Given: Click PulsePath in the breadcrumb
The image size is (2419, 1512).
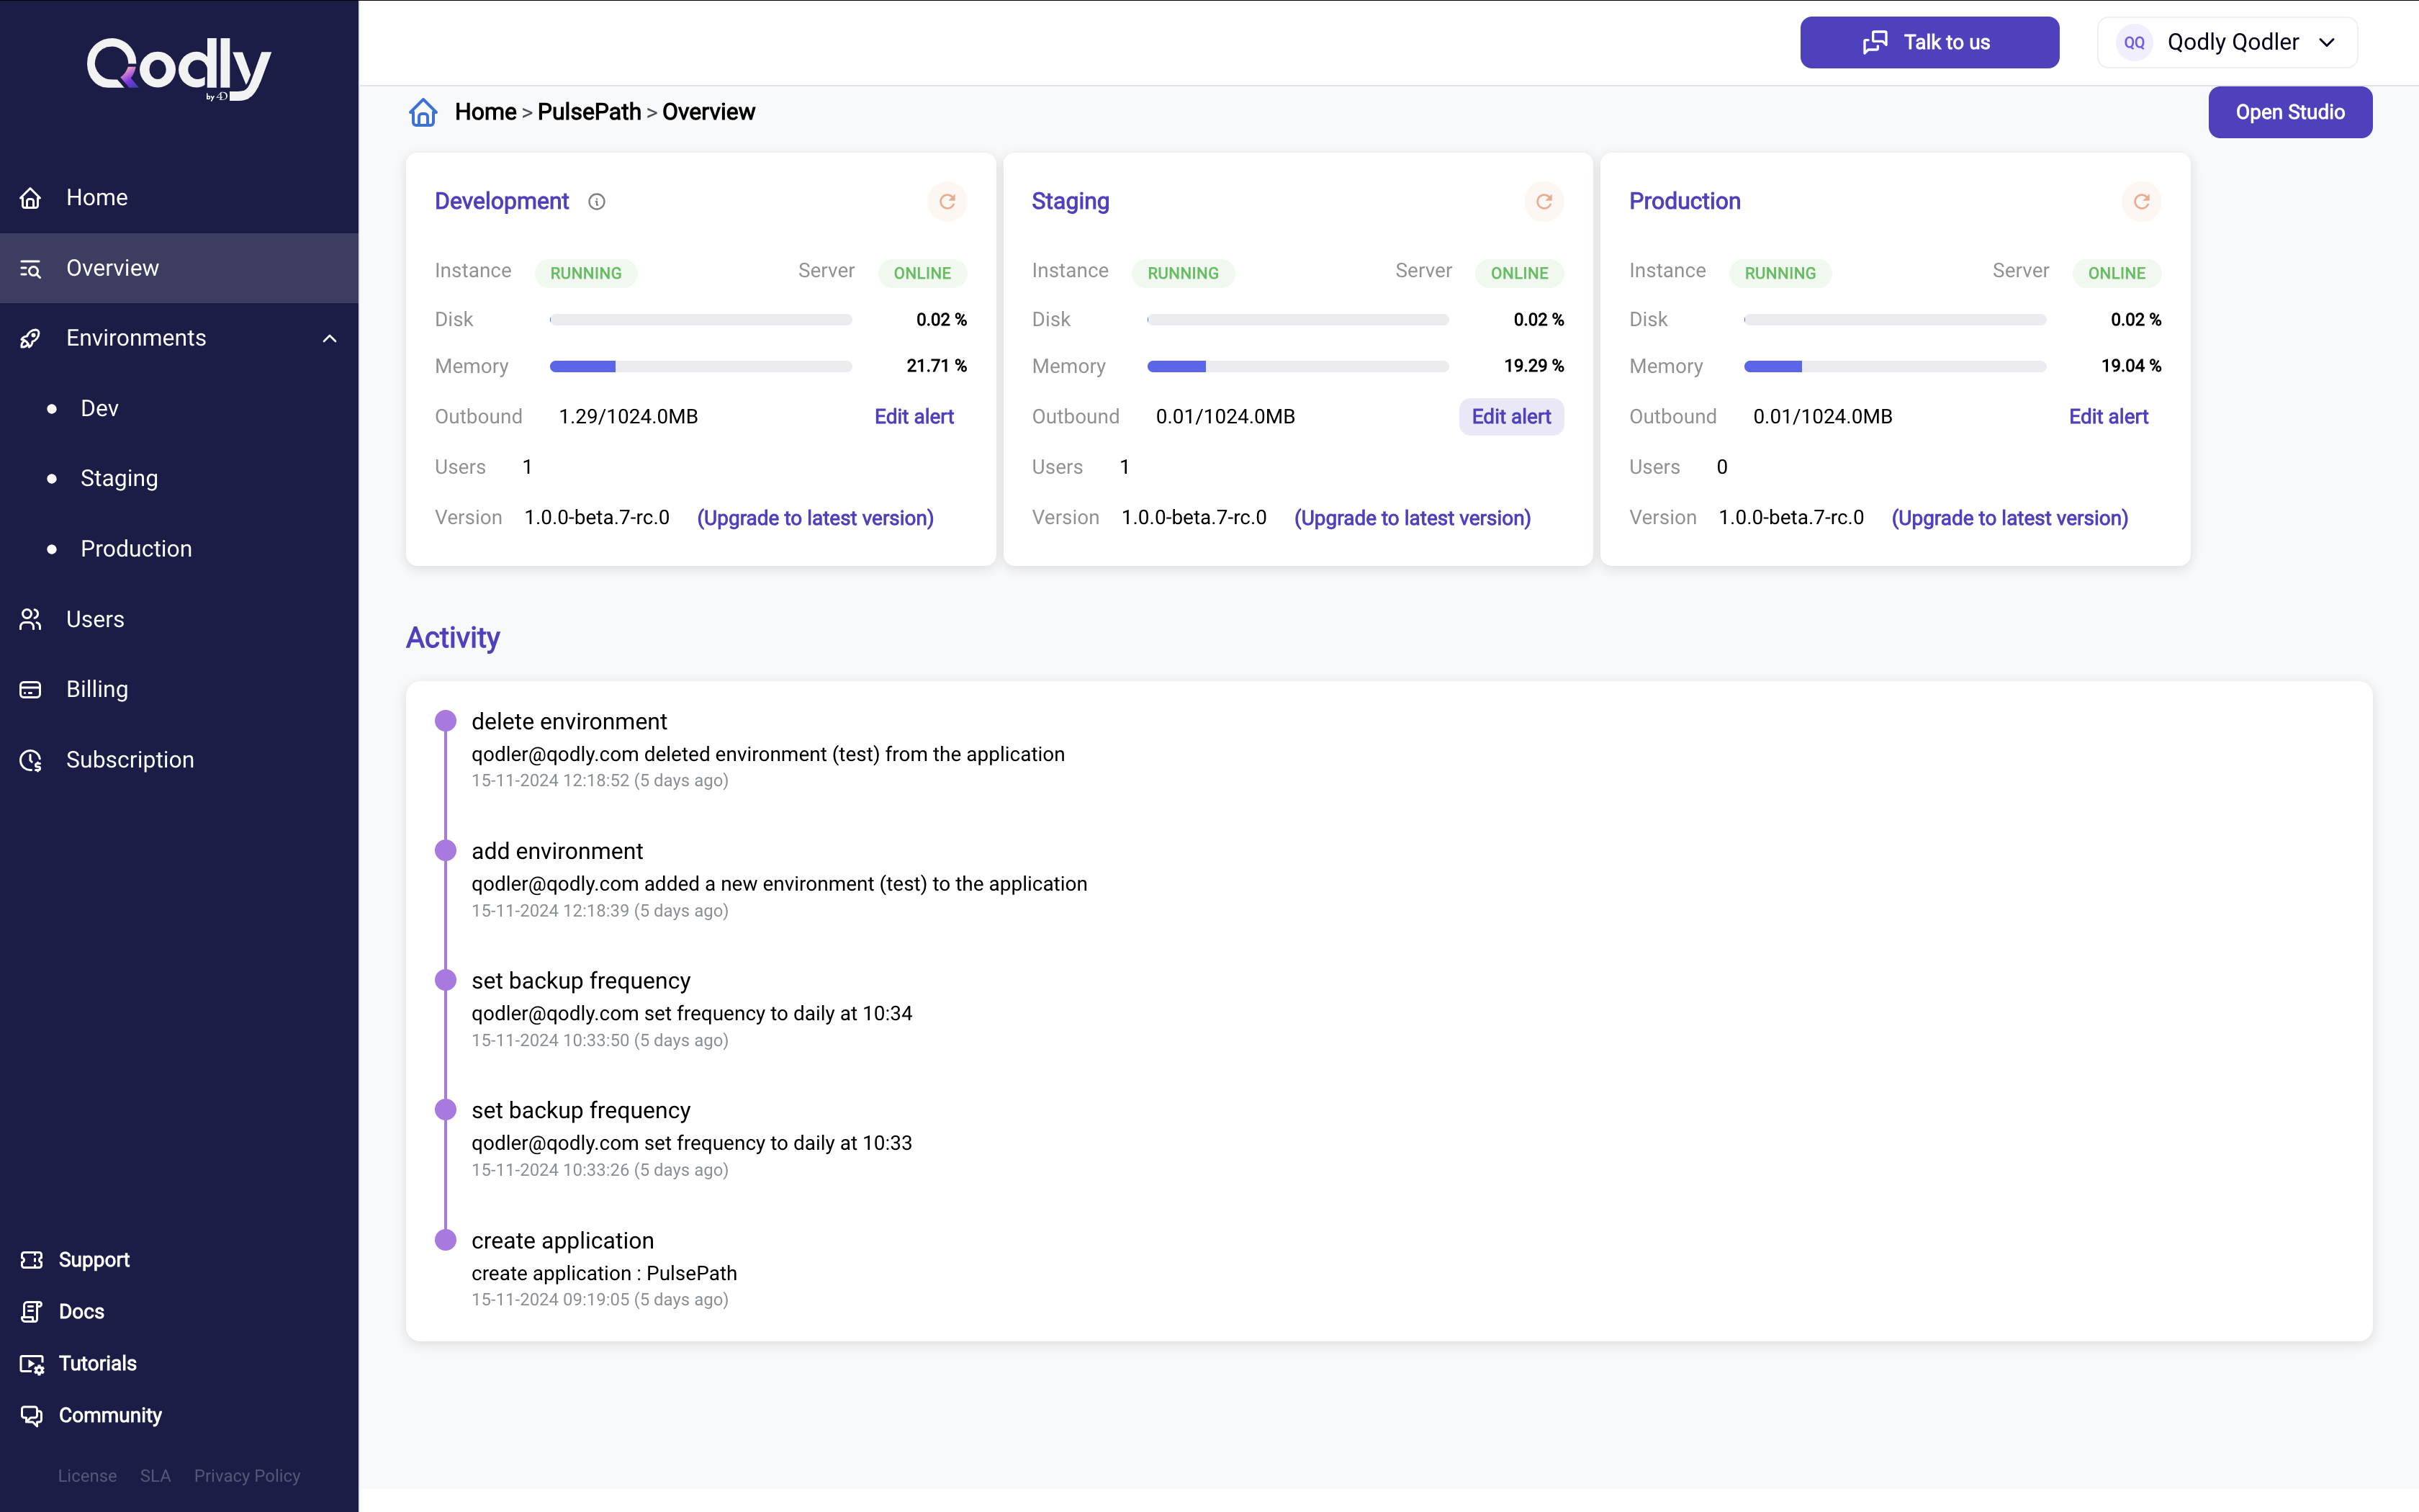Looking at the screenshot, I should (589, 112).
